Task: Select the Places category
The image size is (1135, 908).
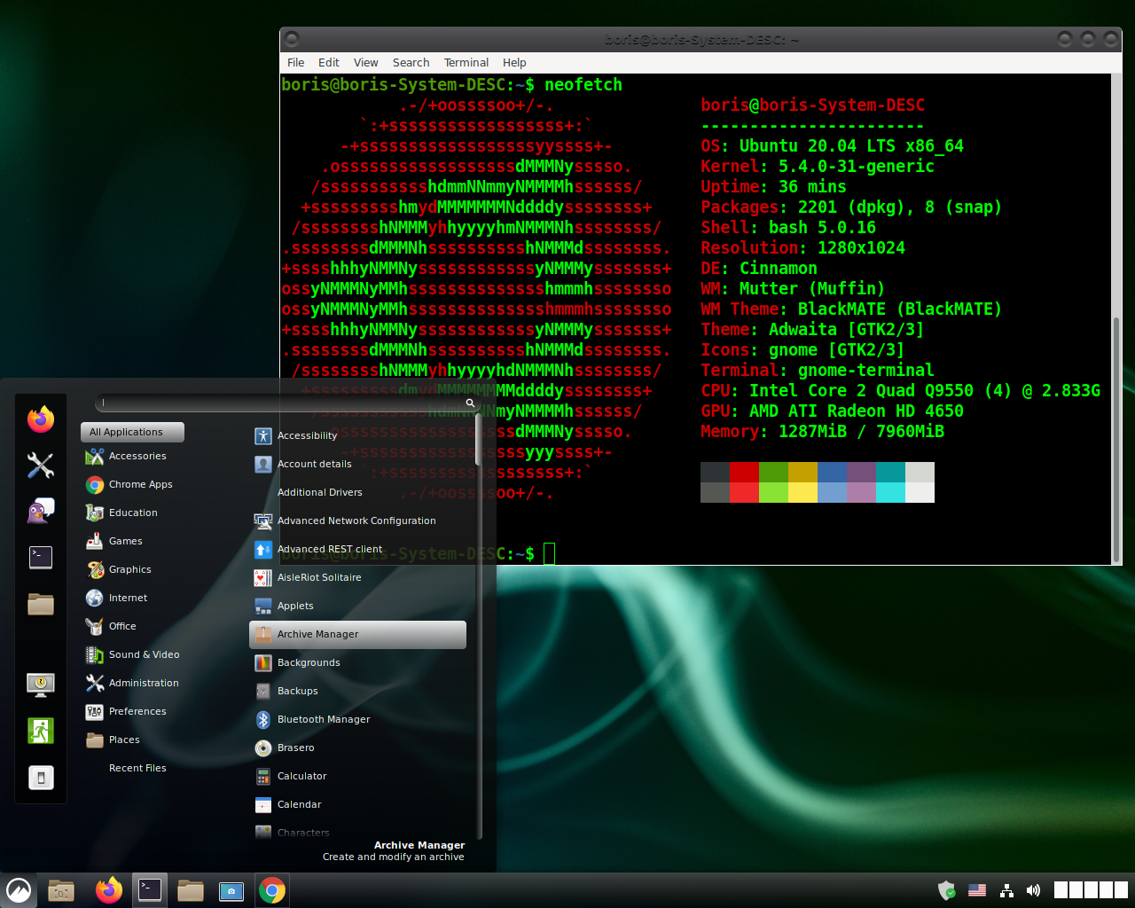Action: point(132,740)
